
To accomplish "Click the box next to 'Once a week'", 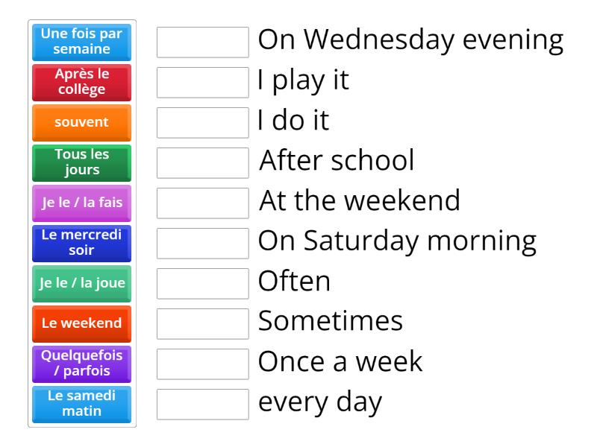I will coord(202,363).
